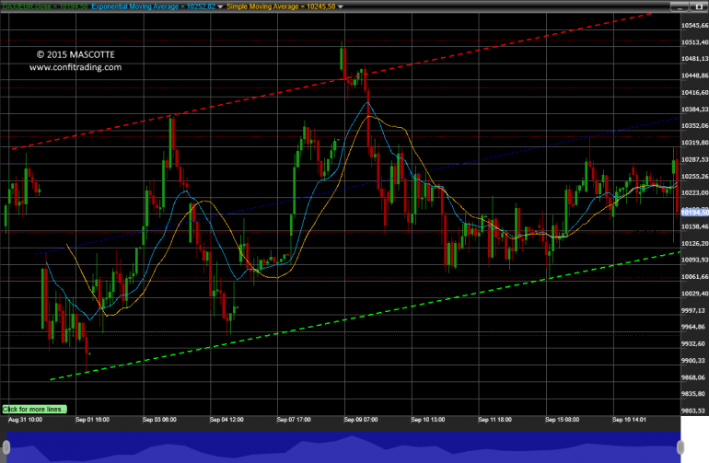This screenshot has width=709, height=463.
Task: Click the 10384,33 price axis label
Action: pos(694,110)
